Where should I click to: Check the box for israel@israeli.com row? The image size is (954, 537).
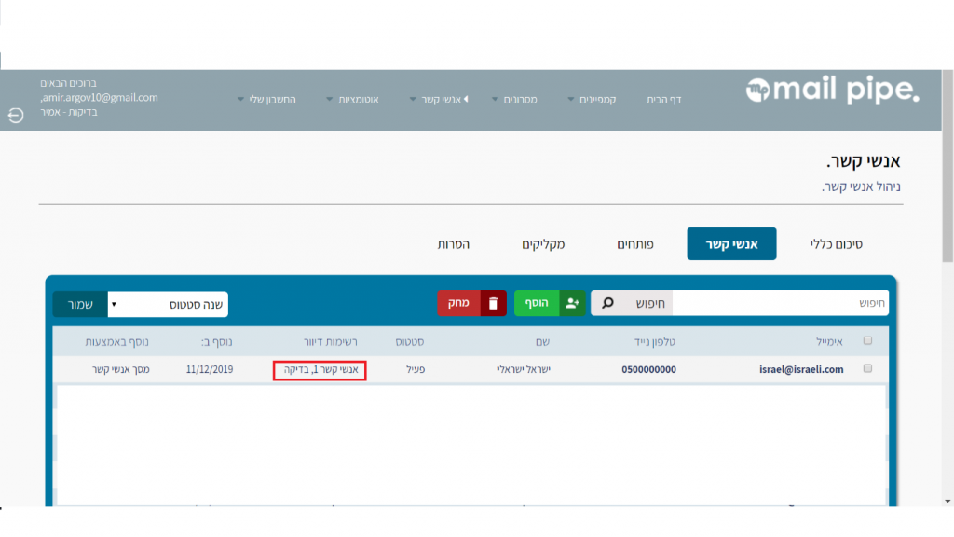pyautogui.click(x=868, y=369)
